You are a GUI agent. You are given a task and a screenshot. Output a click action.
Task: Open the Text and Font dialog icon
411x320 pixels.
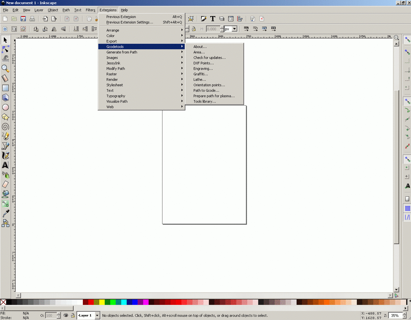(213, 19)
